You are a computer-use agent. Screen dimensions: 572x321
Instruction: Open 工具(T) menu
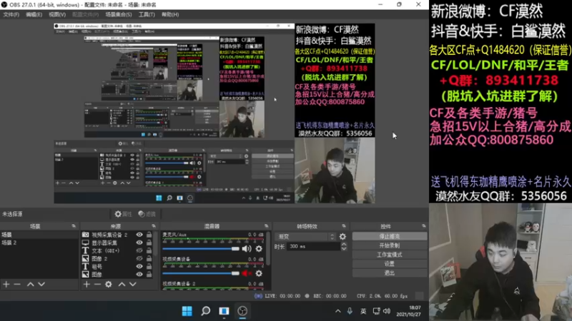coord(147,14)
